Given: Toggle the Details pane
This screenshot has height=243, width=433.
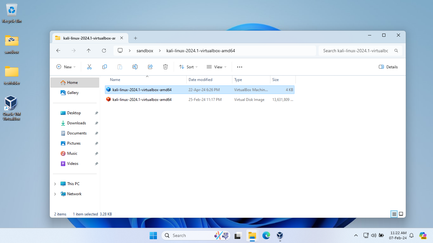Looking at the screenshot, I should coord(388,67).
